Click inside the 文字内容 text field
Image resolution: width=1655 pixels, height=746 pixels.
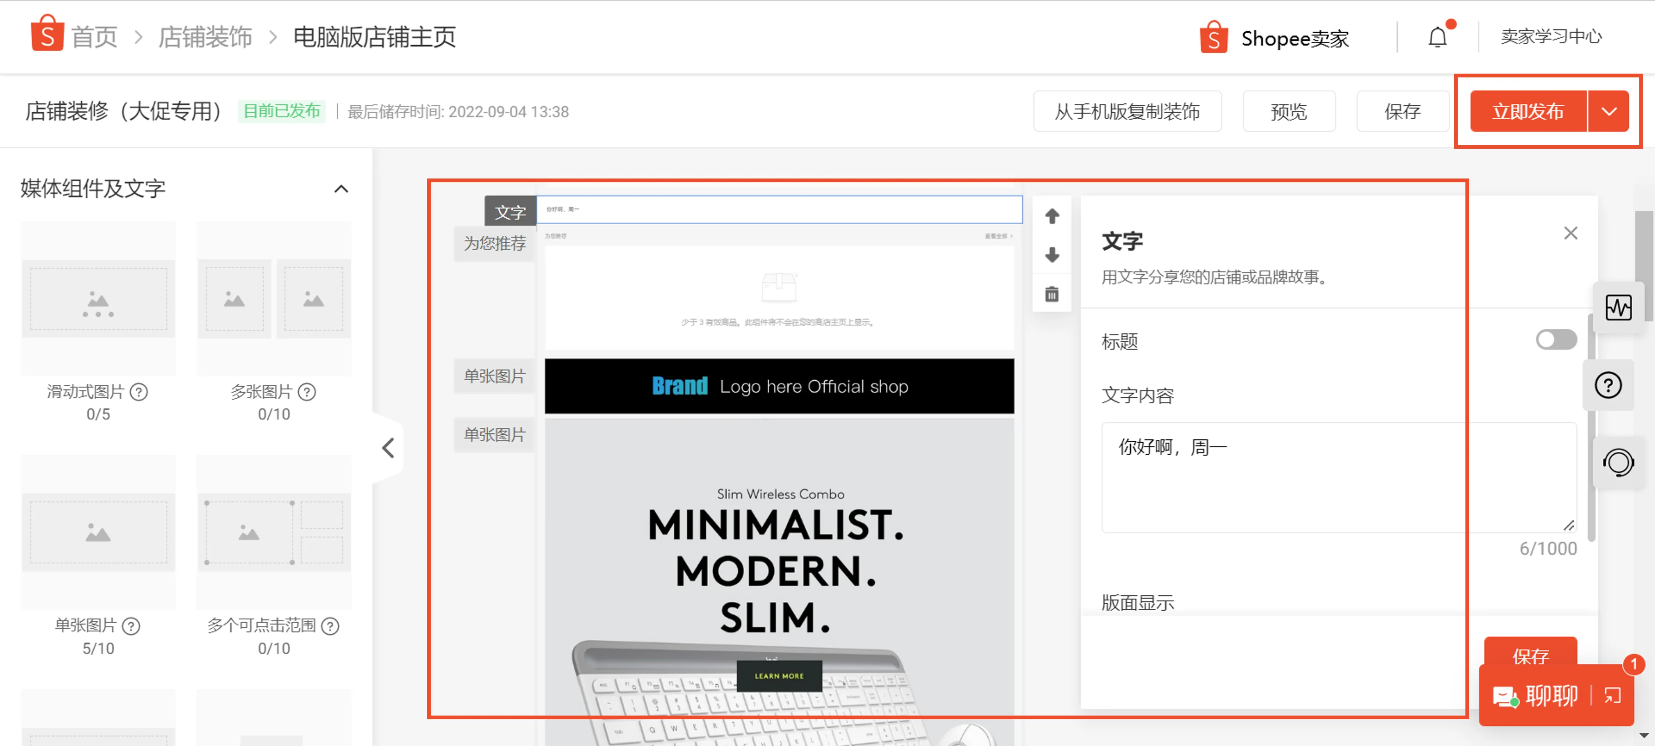pyautogui.click(x=1337, y=478)
